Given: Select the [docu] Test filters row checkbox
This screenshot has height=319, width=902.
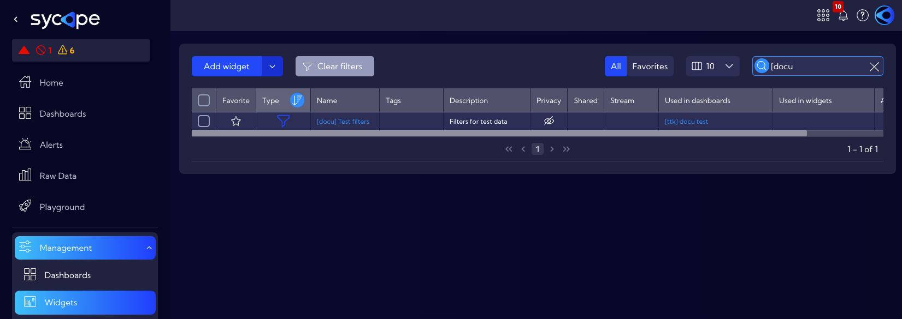Looking at the screenshot, I should (x=204, y=121).
